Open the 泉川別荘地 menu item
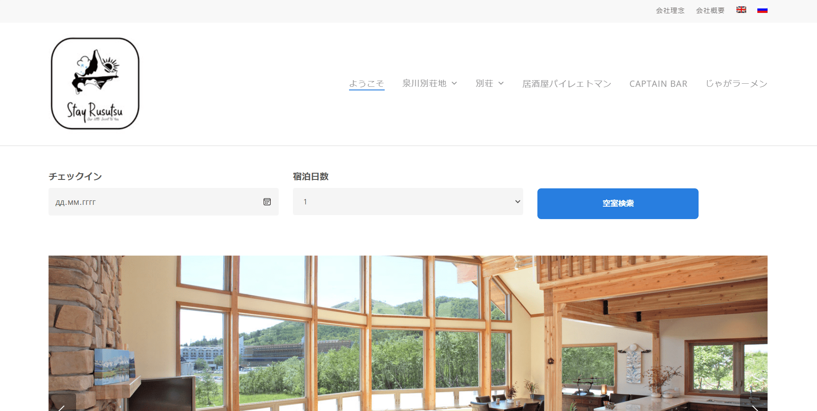 (424, 84)
